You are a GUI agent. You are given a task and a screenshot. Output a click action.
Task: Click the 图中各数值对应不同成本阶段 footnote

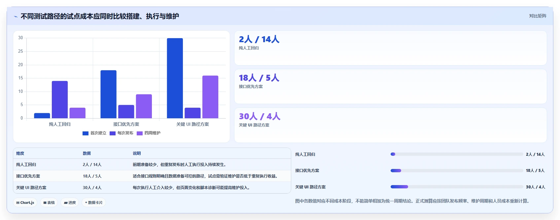[x=413, y=201]
